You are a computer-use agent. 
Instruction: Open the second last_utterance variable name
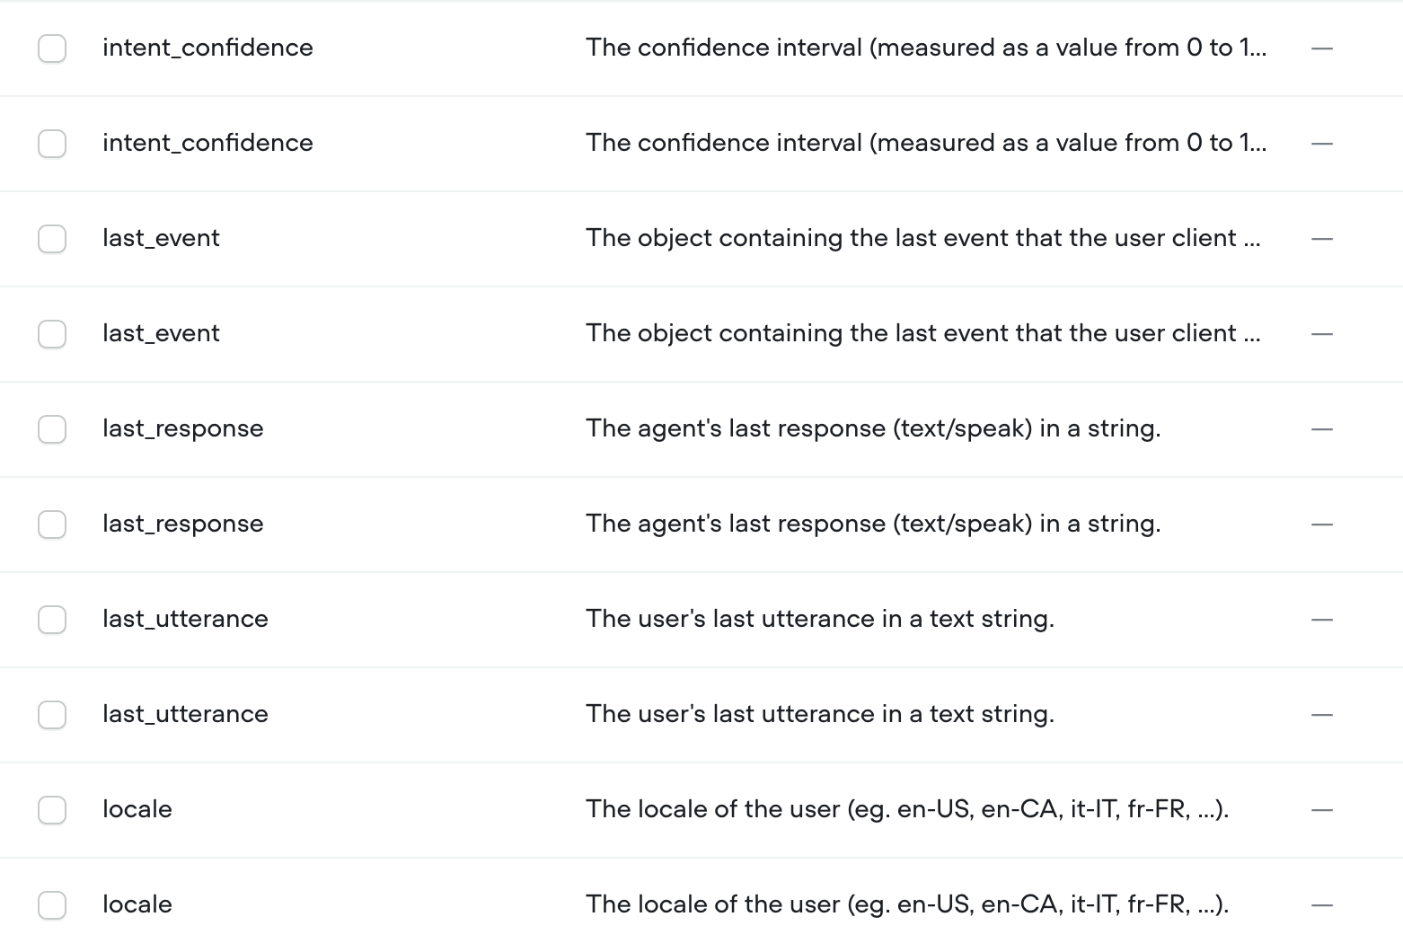point(185,714)
